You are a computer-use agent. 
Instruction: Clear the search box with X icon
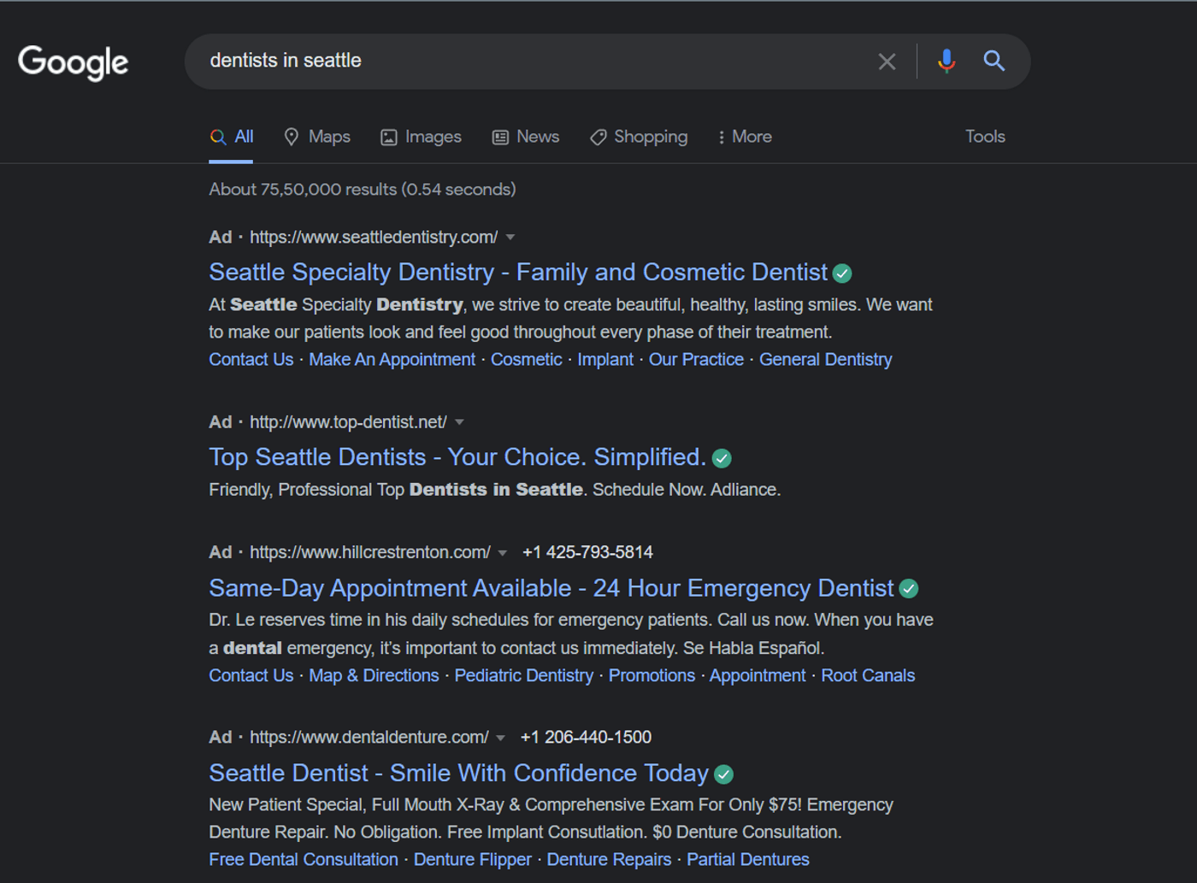(x=887, y=62)
